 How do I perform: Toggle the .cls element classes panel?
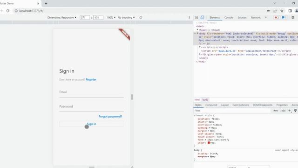pos(283,111)
